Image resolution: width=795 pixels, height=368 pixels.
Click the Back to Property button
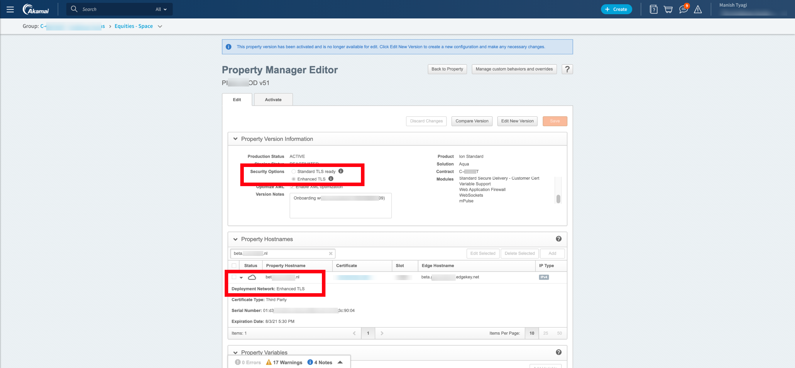447,69
